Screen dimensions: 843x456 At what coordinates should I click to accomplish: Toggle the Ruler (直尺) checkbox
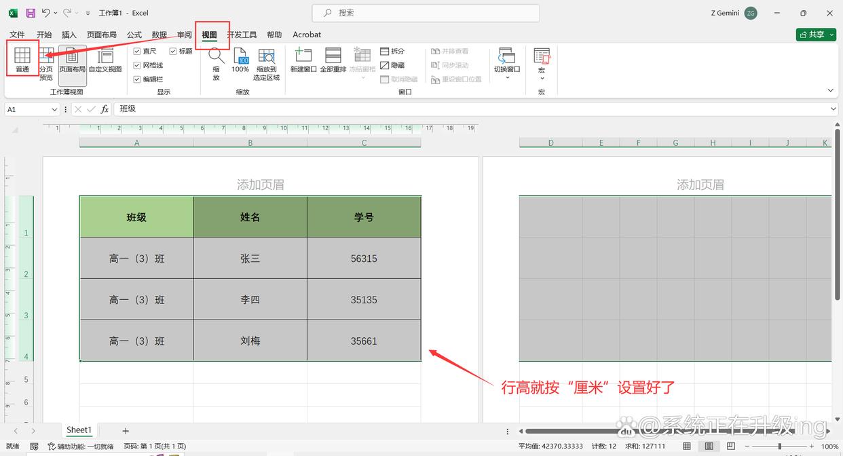click(145, 52)
